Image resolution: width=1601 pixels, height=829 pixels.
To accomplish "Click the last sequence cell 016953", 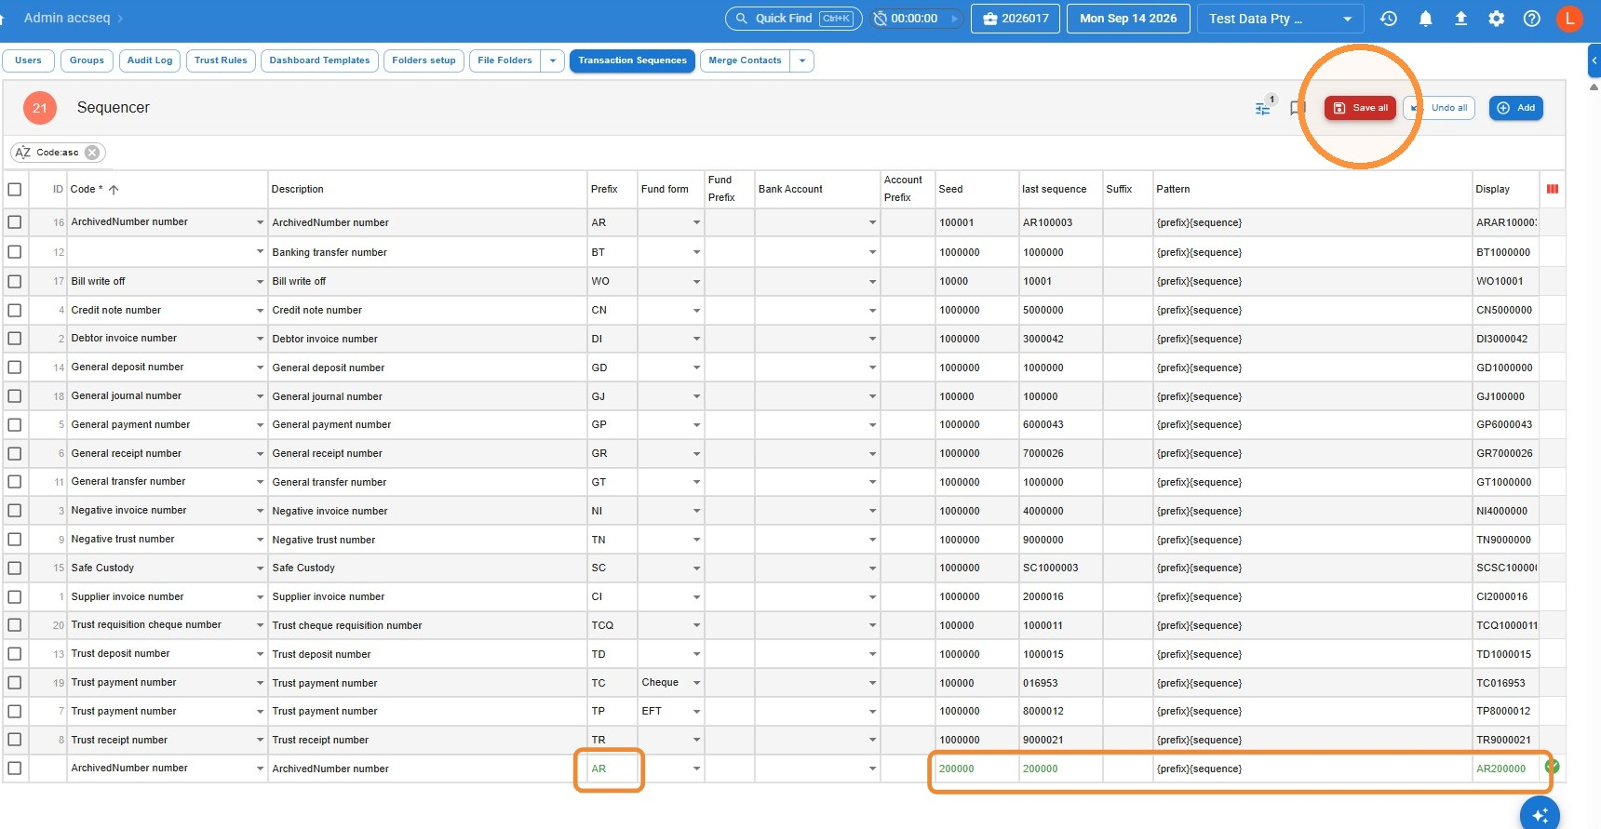I will pos(1060,683).
